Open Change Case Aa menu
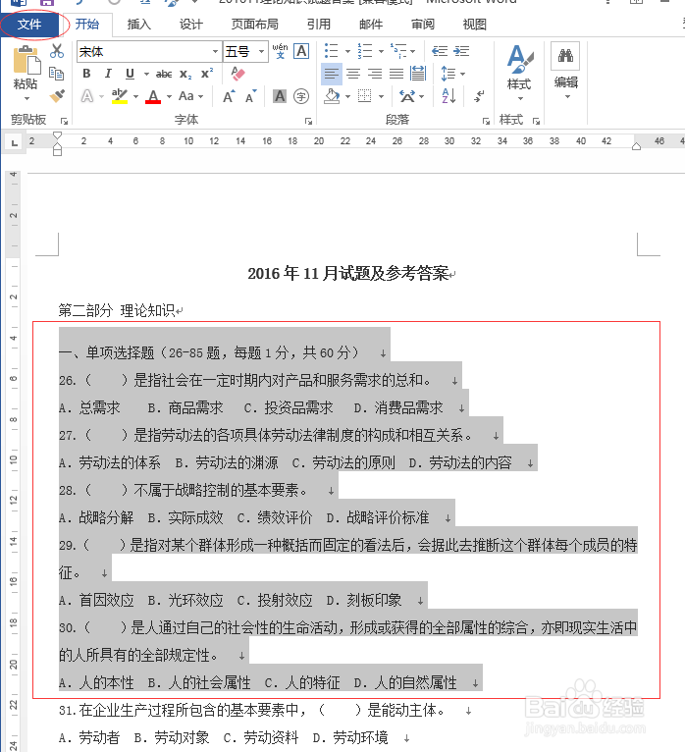 190,96
